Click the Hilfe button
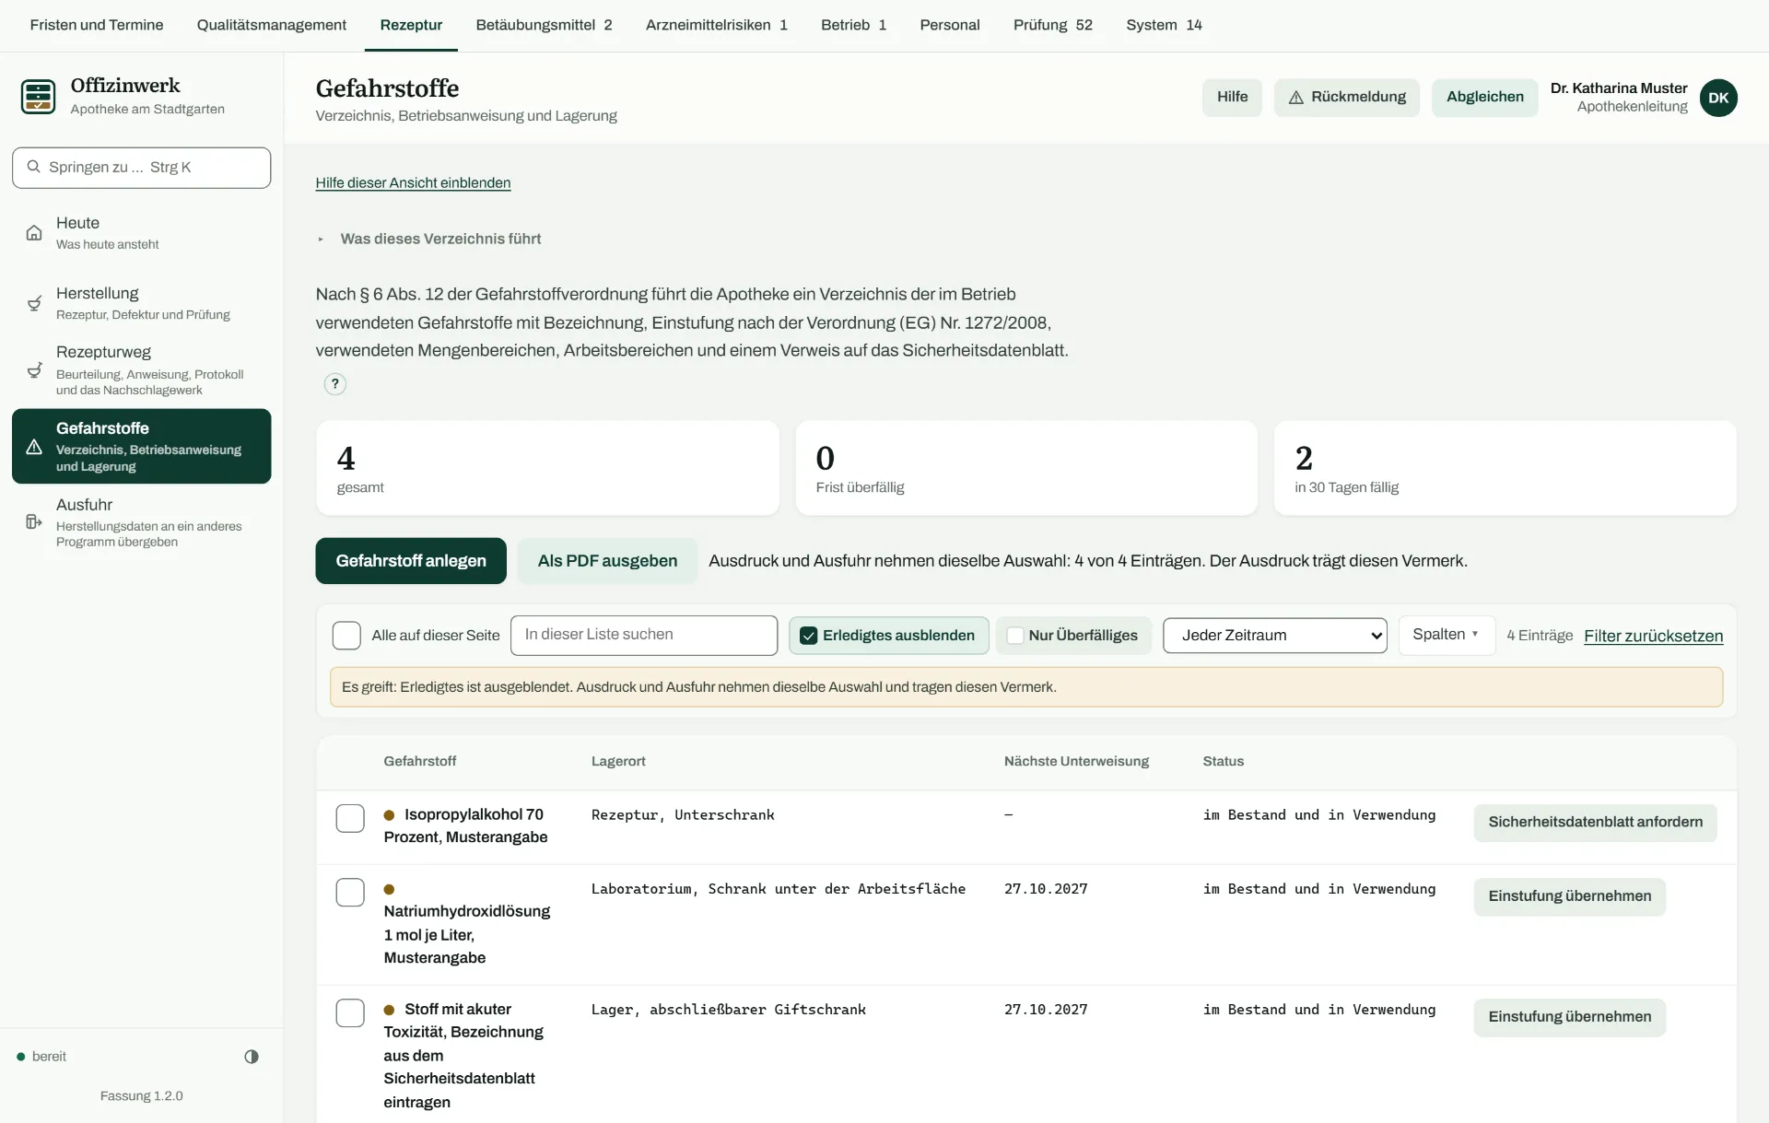The image size is (1769, 1123). [x=1232, y=97]
